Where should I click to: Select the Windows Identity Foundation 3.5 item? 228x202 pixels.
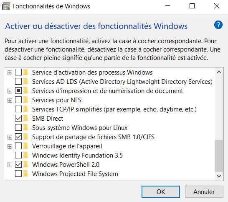[x=77, y=155]
